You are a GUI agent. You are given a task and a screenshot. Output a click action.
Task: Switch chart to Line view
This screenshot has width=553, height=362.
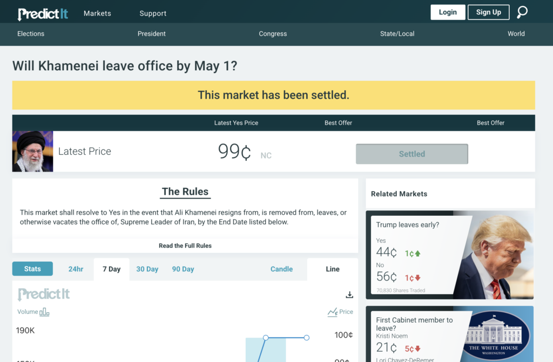pyautogui.click(x=333, y=269)
